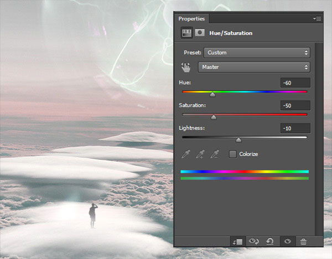The height and width of the screenshot is (259, 332).
Task: Select the subtract-from-sample eyedropper
Action: coord(217,154)
